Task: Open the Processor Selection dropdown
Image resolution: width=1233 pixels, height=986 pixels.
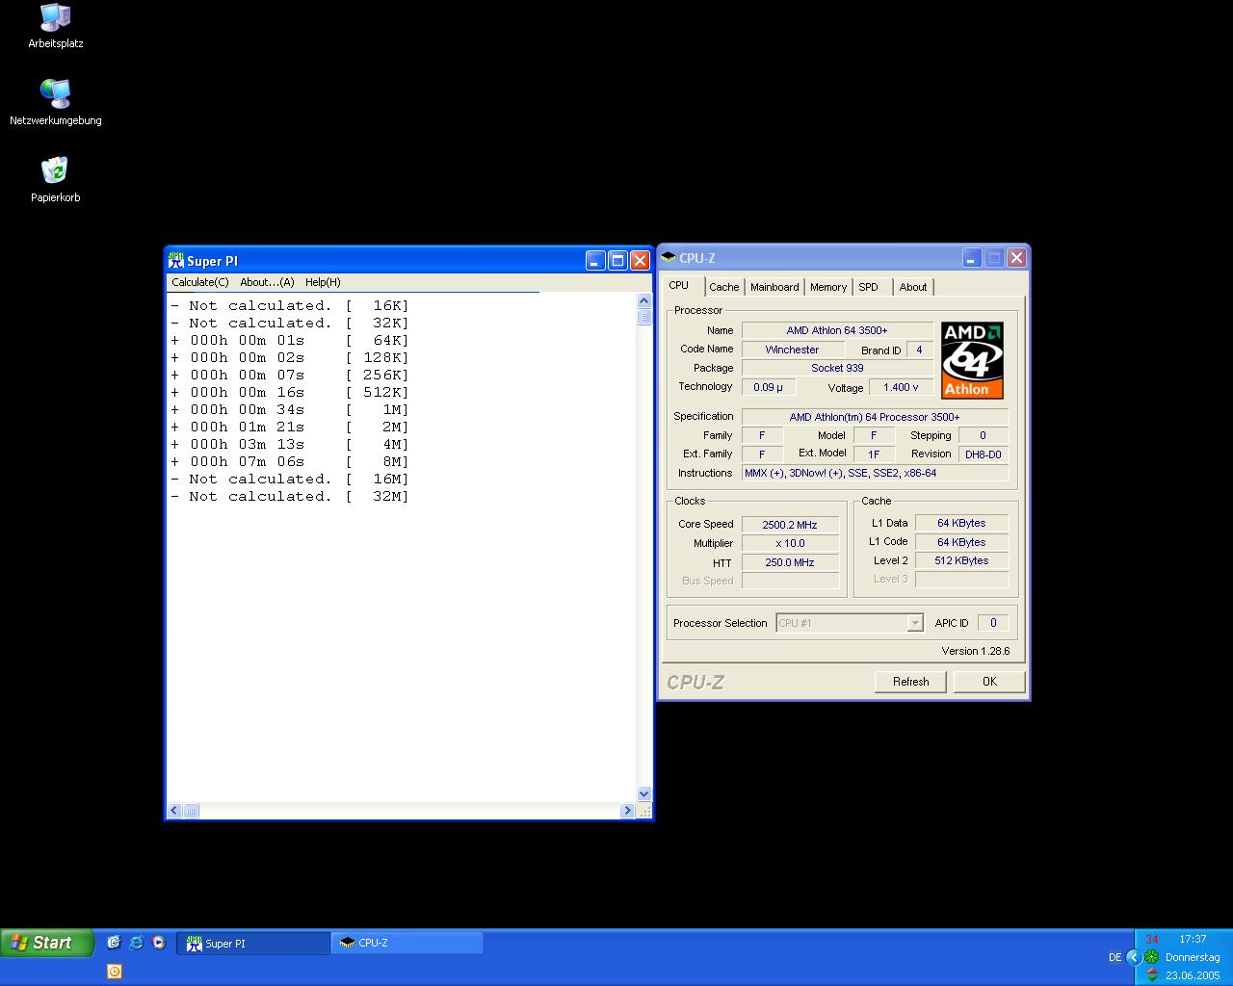Action: click(850, 623)
